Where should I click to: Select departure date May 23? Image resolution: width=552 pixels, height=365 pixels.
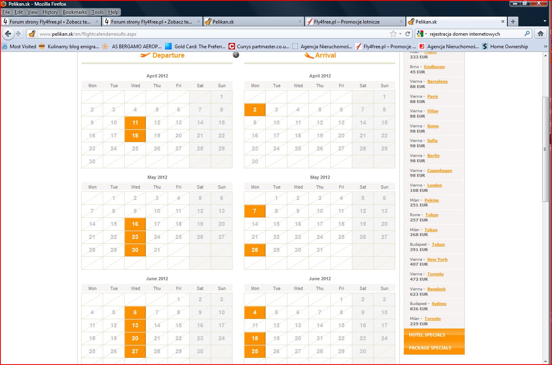coord(135,237)
